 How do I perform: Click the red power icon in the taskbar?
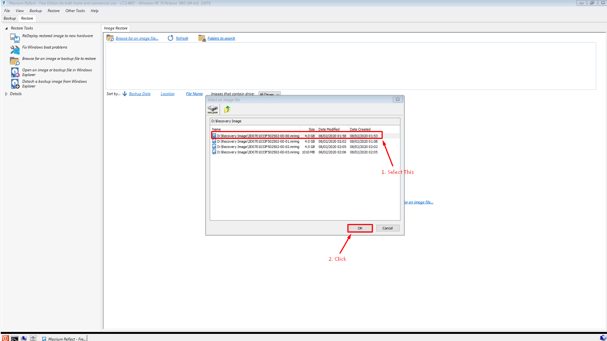[x=5, y=338]
